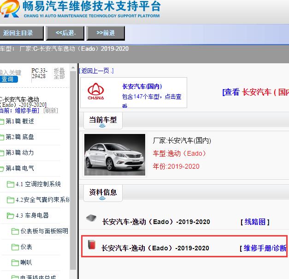
Task: Open the folder icon for 第1篇 概述
Action: tap(2, 121)
